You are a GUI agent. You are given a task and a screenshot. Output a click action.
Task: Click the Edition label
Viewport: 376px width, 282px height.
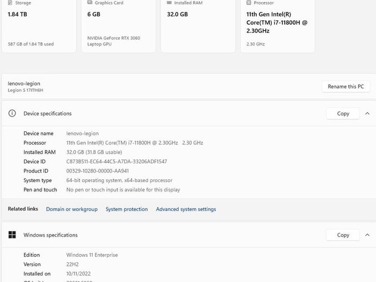click(x=31, y=255)
